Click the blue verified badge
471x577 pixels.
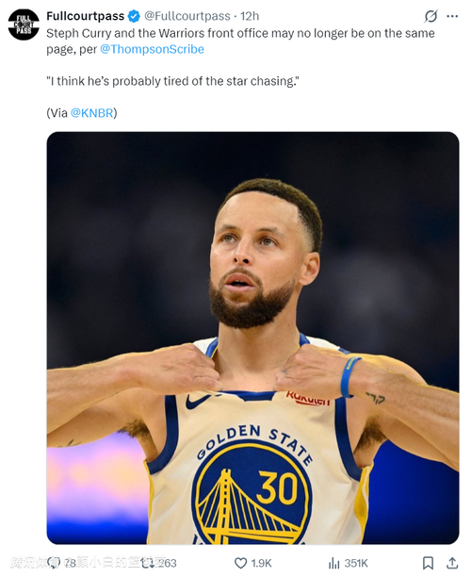[x=134, y=16]
